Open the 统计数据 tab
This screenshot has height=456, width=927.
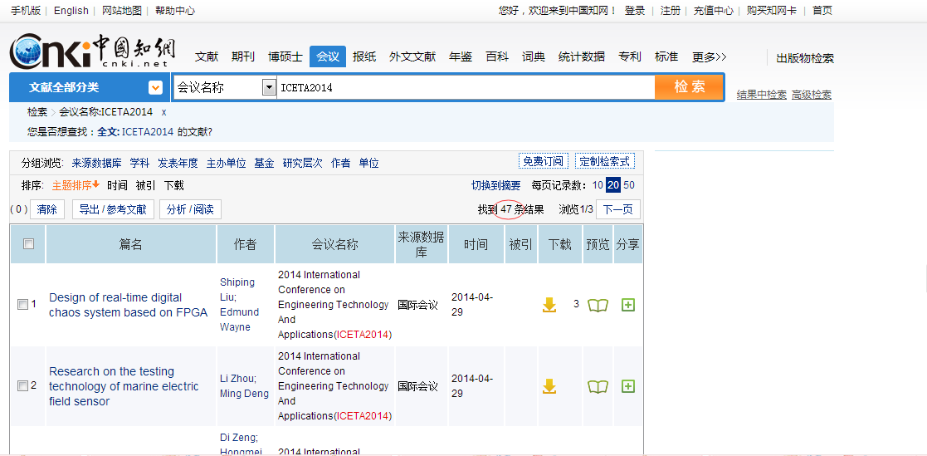582,56
